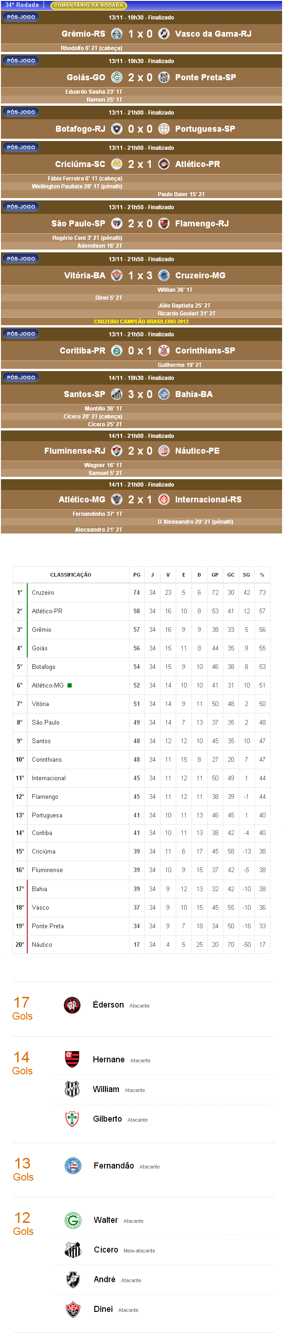
Task: Click Bahia crest next to scorer Fernandão
Action: (73, 1165)
